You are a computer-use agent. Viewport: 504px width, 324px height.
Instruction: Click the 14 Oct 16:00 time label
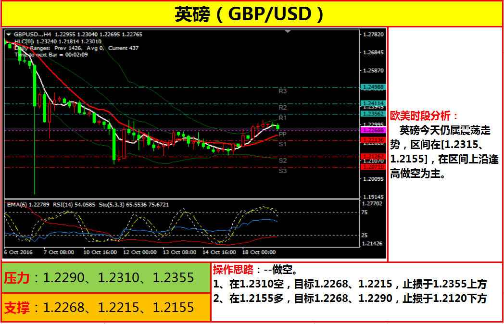(219, 252)
